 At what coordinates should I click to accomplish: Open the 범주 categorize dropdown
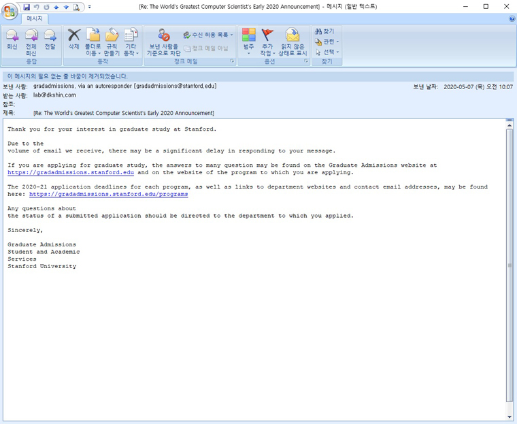[x=248, y=42]
